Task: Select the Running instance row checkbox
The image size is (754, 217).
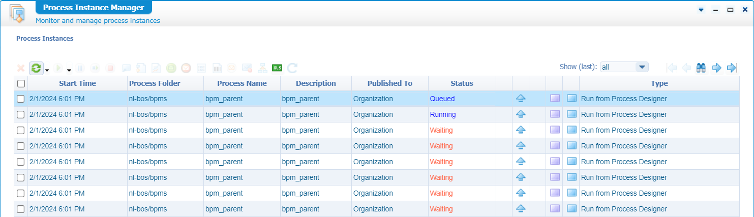Action: pos(21,115)
